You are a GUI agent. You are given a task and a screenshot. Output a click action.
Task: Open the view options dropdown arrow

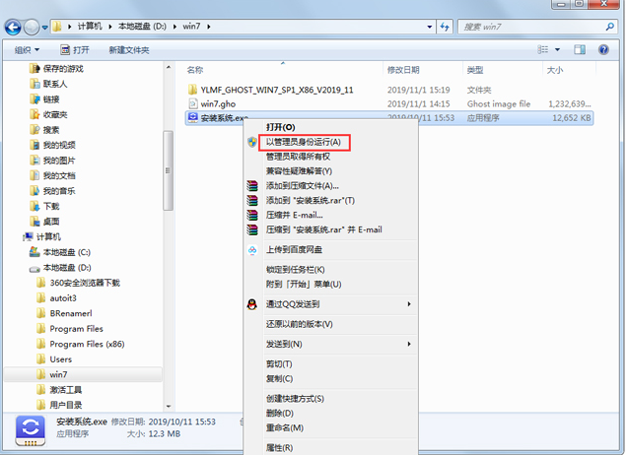point(557,49)
